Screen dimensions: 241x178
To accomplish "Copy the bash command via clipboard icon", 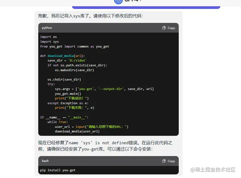I will pos(164,161).
